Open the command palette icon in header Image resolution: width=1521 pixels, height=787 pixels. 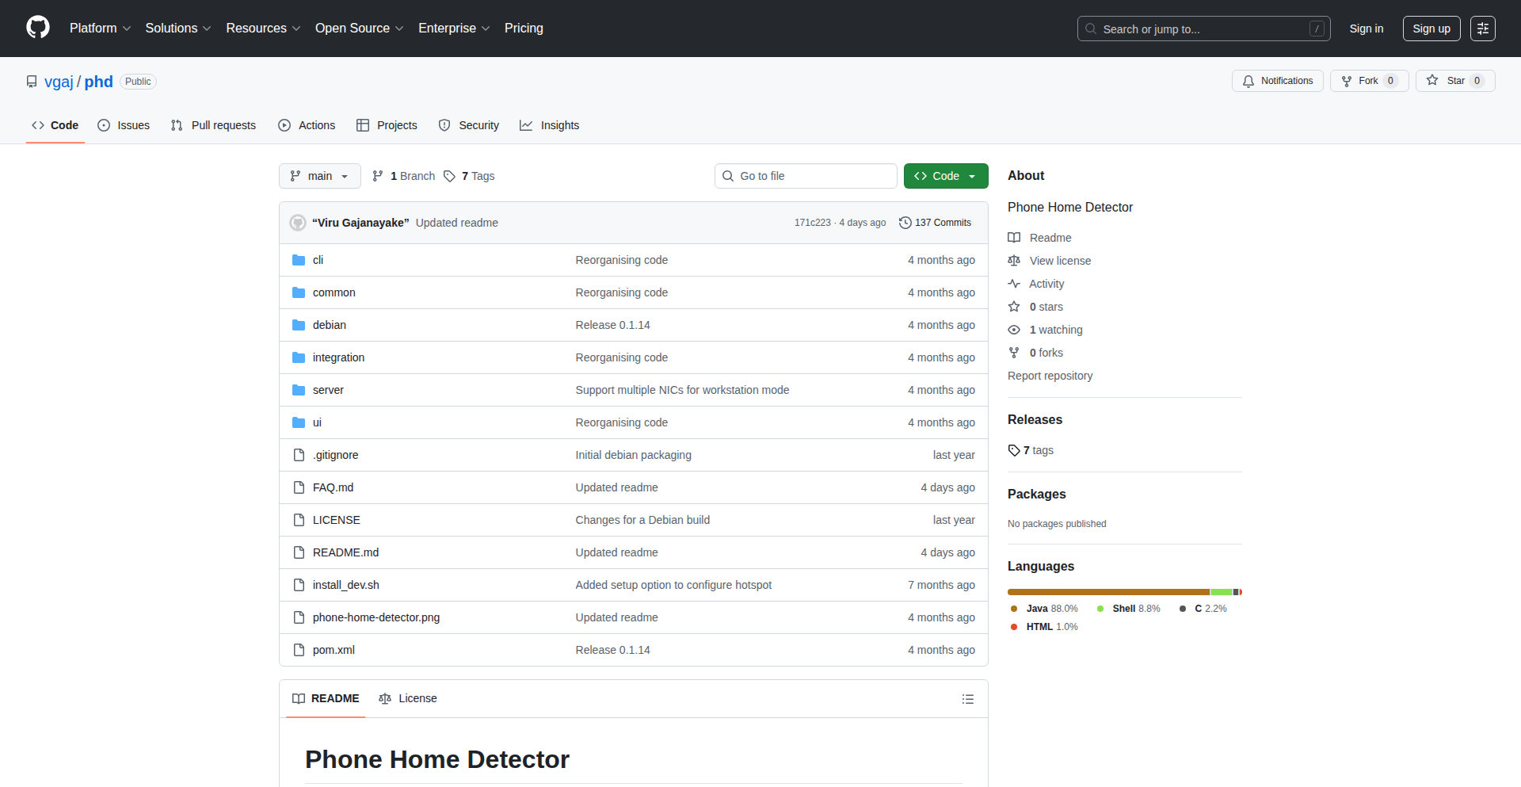[1482, 29]
